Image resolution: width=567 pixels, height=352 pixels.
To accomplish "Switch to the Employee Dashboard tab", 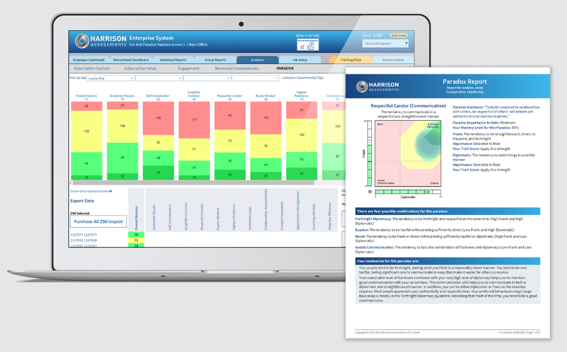I will (89, 59).
